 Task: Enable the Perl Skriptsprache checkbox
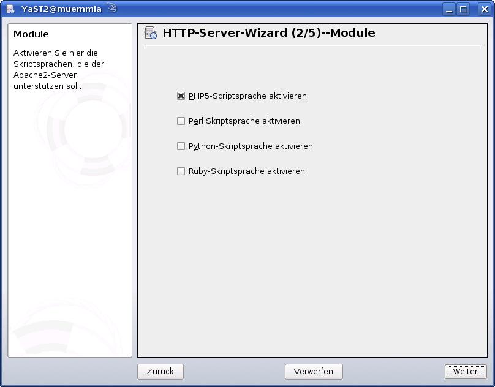(x=181, y=121)
